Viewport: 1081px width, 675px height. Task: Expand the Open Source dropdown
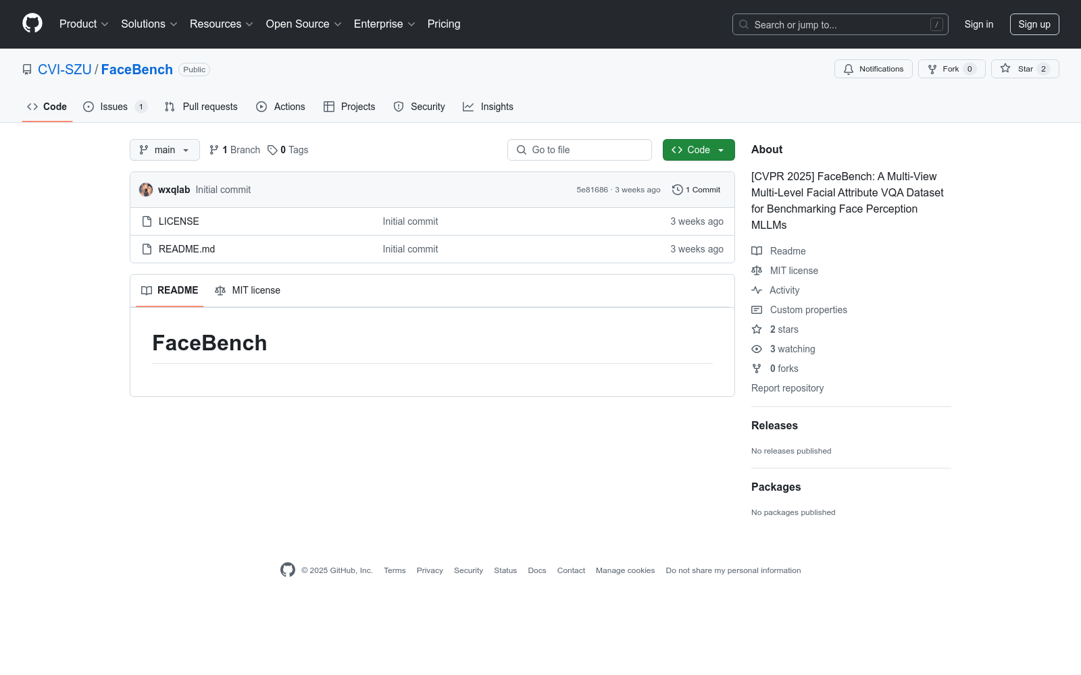coord(304,24)
